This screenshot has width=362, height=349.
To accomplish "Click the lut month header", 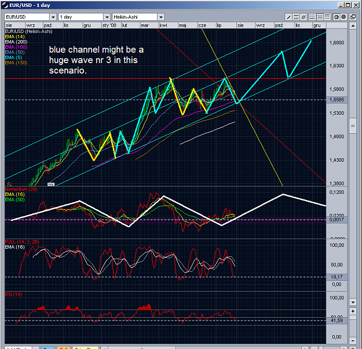I will point(130,26).
